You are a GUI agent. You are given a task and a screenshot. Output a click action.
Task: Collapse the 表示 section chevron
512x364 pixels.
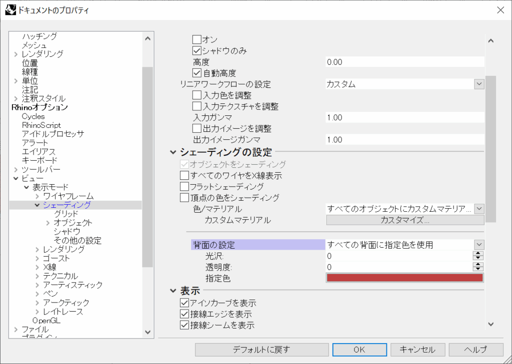tap(173, 291)
